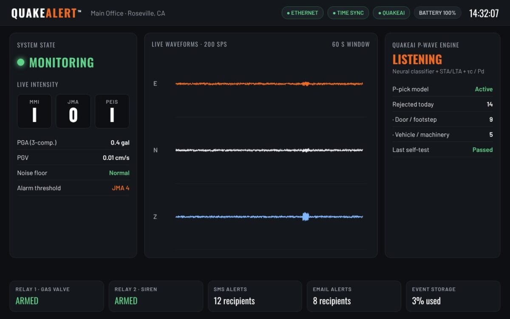Open the Email Alerts recipients card
The width and height of the screenshot is (510, 319).
[x=354, y=296]
